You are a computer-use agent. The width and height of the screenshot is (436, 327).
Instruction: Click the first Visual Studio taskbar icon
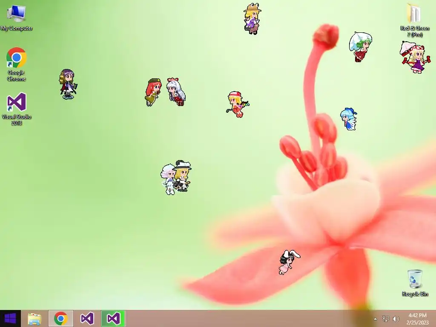tap(87, 318)
